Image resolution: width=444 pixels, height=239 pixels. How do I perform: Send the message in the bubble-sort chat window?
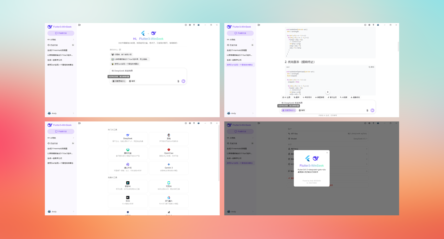coord(372,110)
